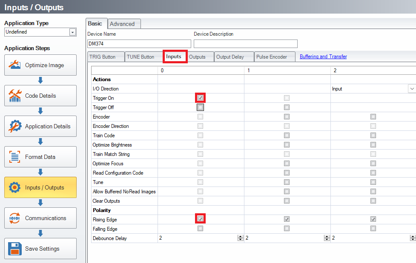Click the Device Description text field
The height and width of the screenshot is (263, 416).
click(245, 44)
